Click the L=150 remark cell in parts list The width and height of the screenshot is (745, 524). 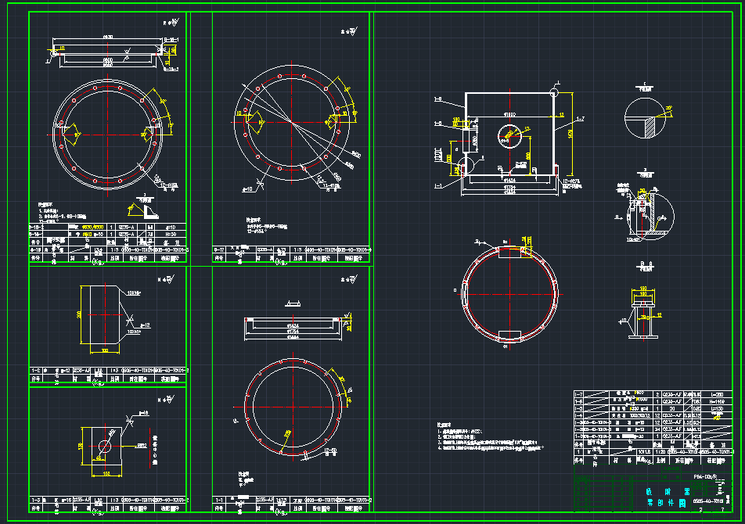[x=717, y=408]
